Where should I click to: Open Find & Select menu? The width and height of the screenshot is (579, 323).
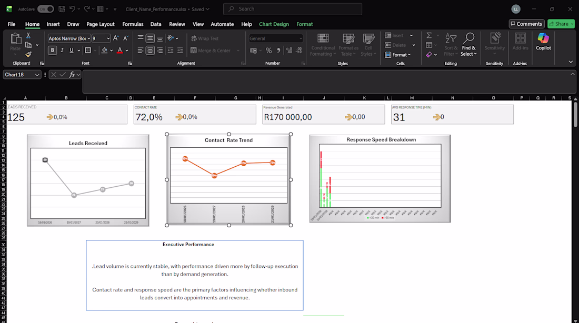tap(468, 44)
